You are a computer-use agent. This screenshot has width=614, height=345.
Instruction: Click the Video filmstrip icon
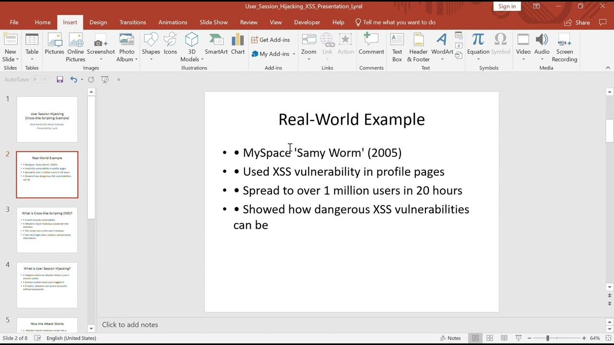click(523, 40)
